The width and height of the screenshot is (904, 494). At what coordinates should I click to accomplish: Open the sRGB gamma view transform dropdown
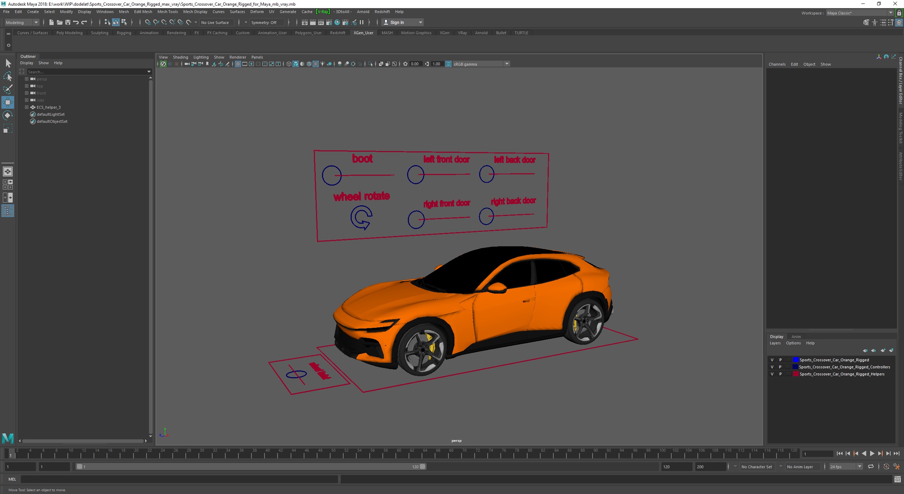[507, 64]
